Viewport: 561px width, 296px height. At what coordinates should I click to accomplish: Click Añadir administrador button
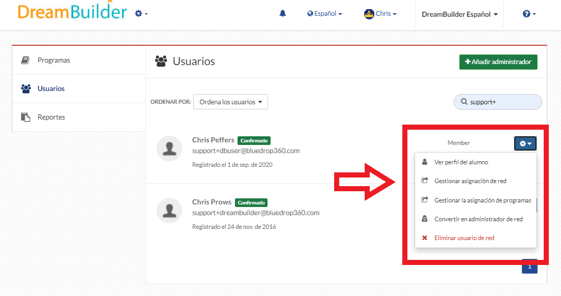point(498,62)
